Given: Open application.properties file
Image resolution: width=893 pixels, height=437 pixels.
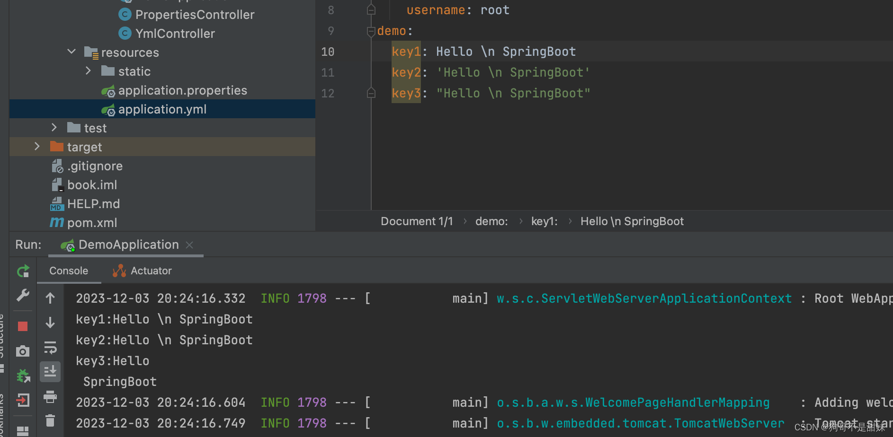Looking at the screenshot, I should pos(182,90).
